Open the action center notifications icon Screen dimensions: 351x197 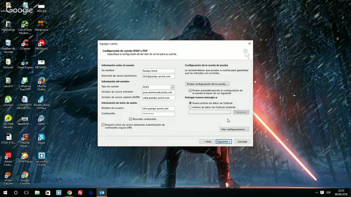[322, 193]
